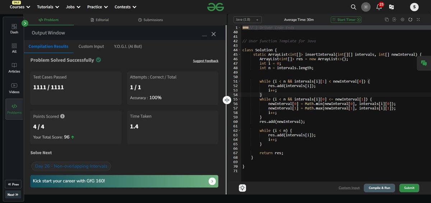Click the '1111 / 1111' test cases value

point(48,87)
